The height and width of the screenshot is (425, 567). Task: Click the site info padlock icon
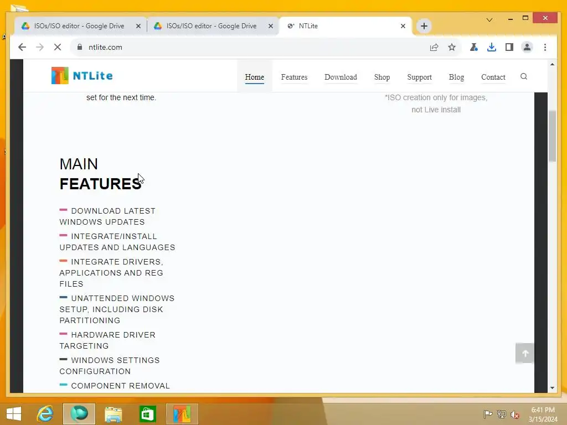coord(80,47)
